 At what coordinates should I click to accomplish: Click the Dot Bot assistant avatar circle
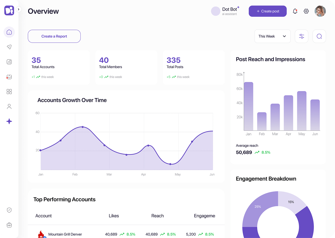[216, 11]
